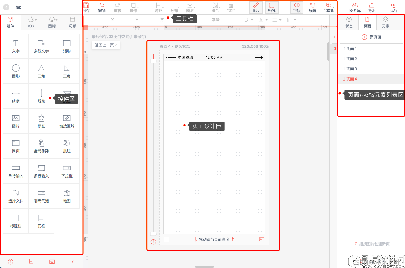Switch to the 状态 states tab
The height and width of the screenshot is (268, 405).
click(349, 22)
